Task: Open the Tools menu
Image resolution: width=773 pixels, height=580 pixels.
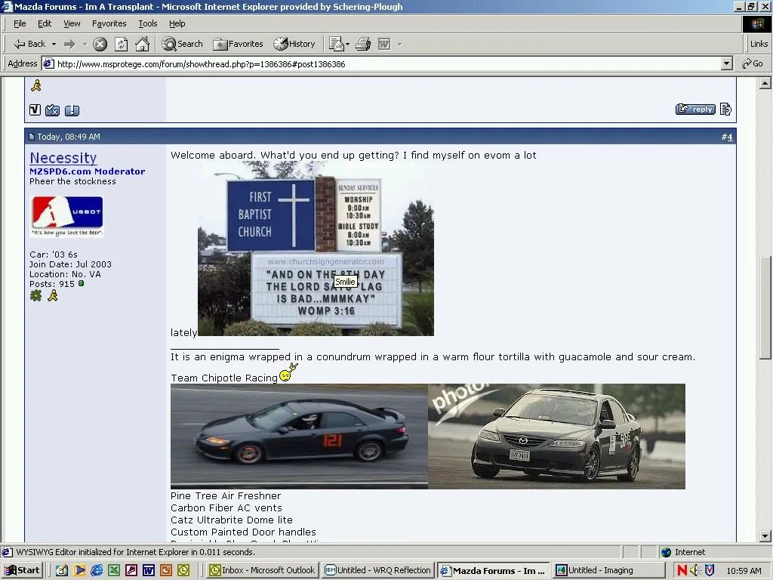Action: click(148, 23)
